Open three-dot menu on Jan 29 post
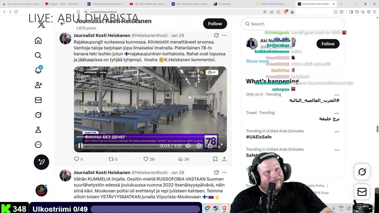The image size is (379, 213). (x=224, y=35)
